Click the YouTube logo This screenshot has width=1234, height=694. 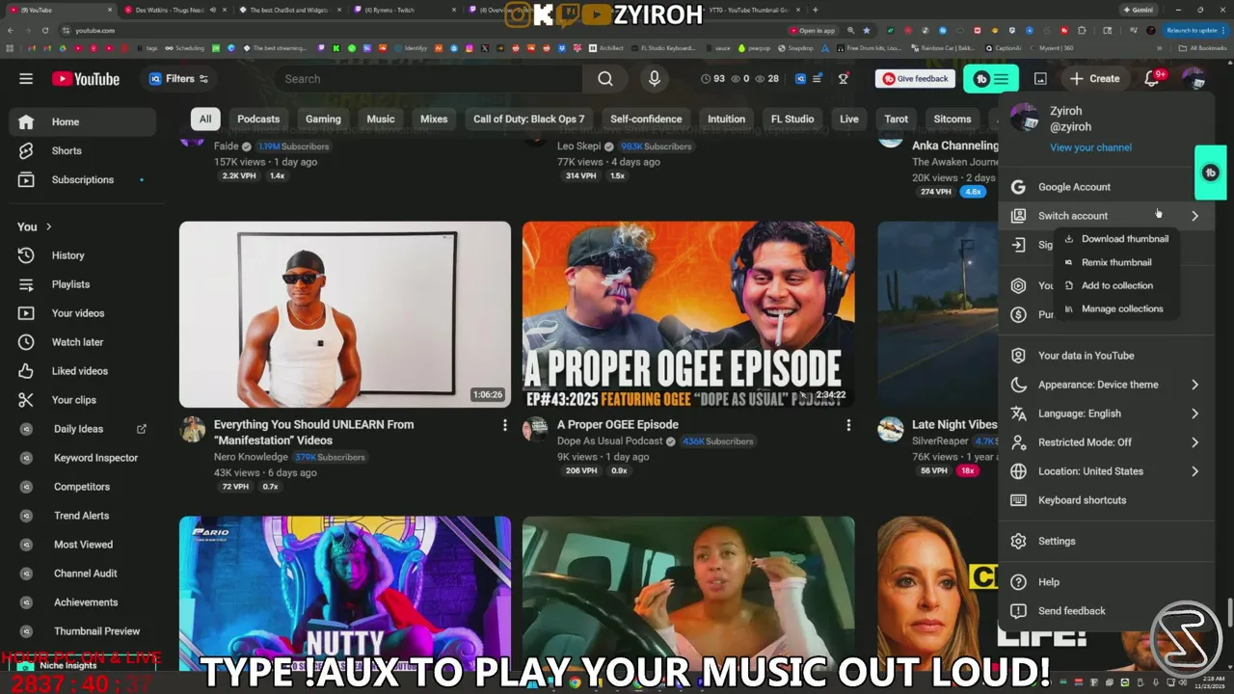[x=86, y=79]
